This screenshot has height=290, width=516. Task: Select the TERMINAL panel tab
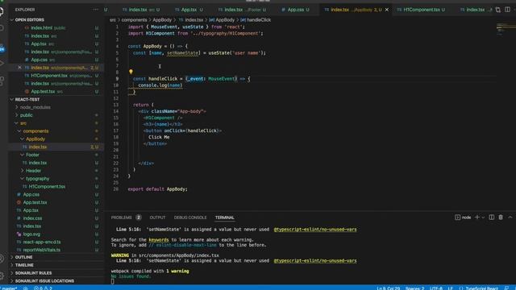[x=225, y=217]
